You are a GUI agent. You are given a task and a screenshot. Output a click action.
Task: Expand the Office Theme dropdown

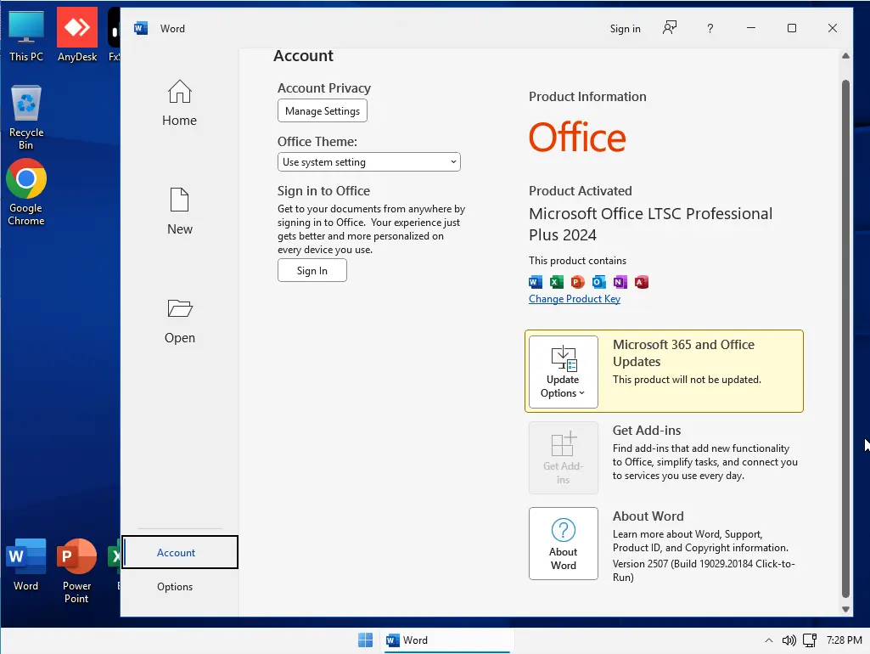click(x=369, y=162)
